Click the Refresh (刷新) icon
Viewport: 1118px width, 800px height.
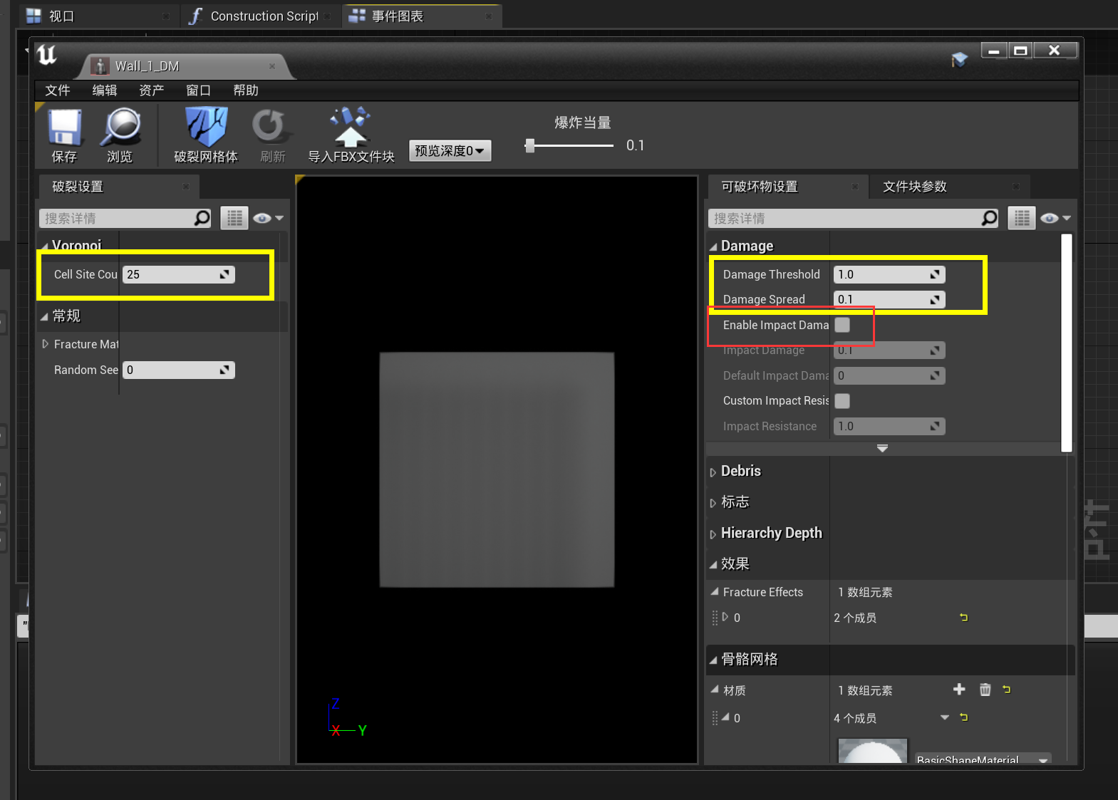click(271, 126)
